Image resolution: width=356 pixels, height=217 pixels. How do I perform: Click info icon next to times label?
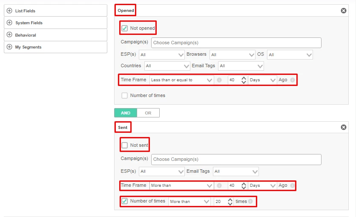tap(250, 201)
